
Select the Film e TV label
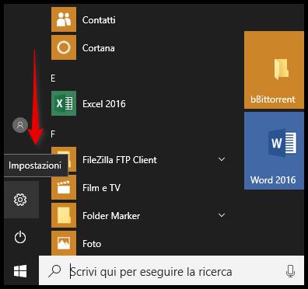101,188
